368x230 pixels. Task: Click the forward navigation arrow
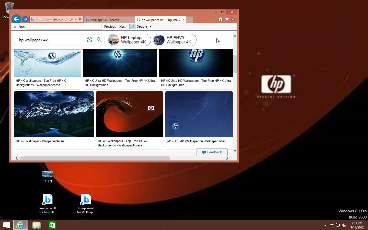[25, 19]
